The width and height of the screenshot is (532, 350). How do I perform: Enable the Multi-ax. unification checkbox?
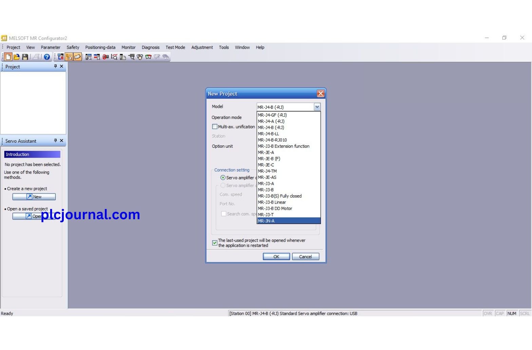(x=214, y=127)
